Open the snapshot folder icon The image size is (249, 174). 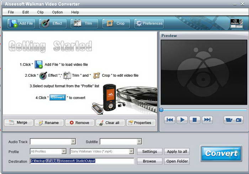[229, 120]
